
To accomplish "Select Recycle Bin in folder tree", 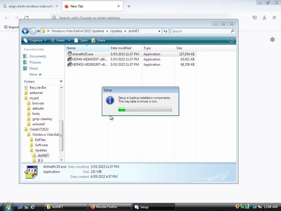I will (38, 88).
